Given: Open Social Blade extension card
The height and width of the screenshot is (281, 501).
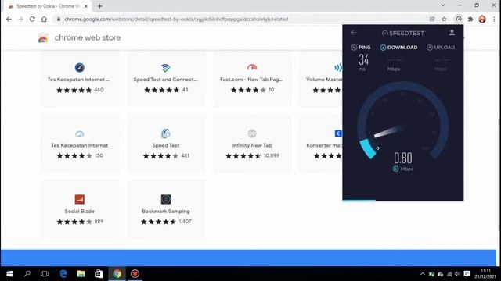Looking at the screenshot, I should [x=80, y=209].
